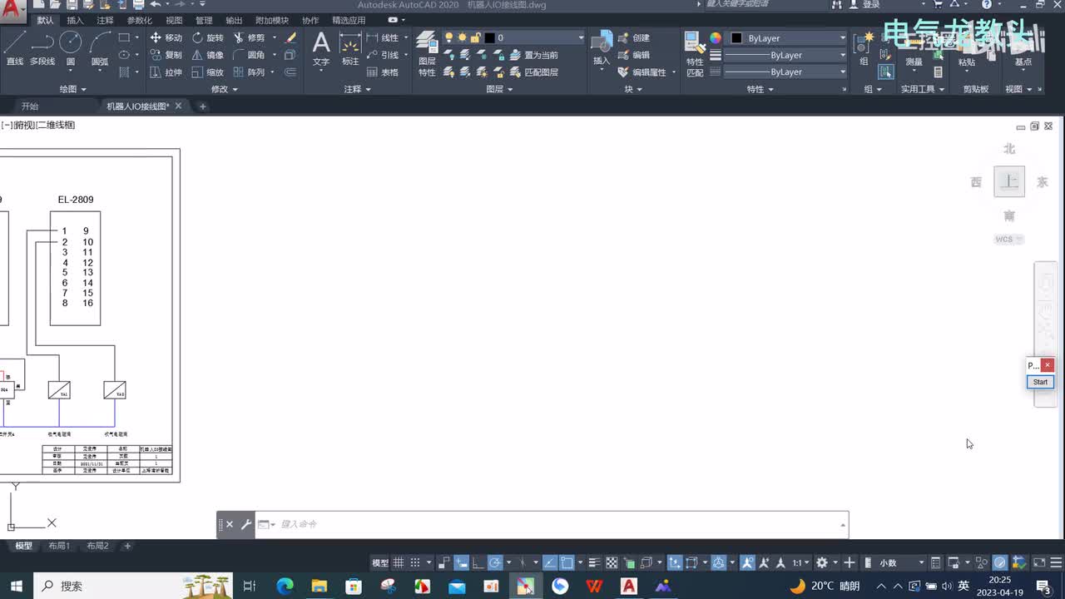Select the Trim (修剪) tool

(x=249, y=37)
